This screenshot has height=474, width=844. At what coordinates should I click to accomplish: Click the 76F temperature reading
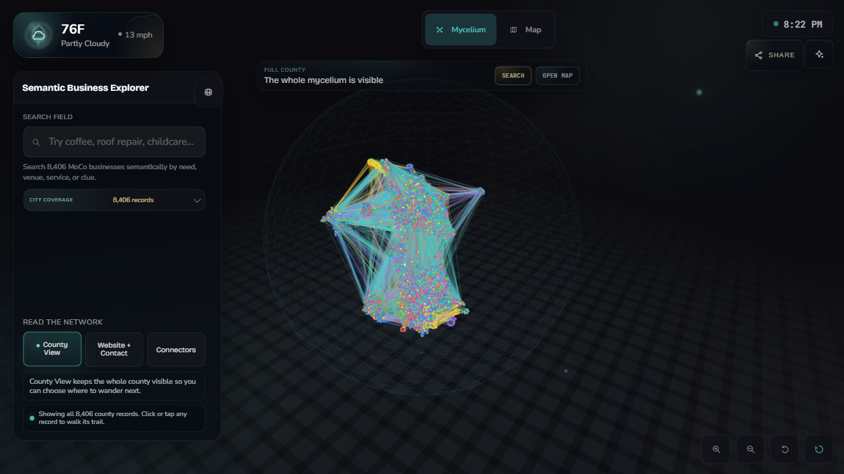click(73, 29)
